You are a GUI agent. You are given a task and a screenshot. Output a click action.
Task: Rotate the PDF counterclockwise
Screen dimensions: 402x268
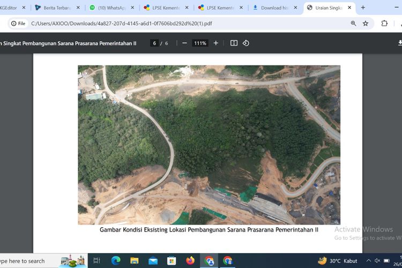[x=246, y=43]
